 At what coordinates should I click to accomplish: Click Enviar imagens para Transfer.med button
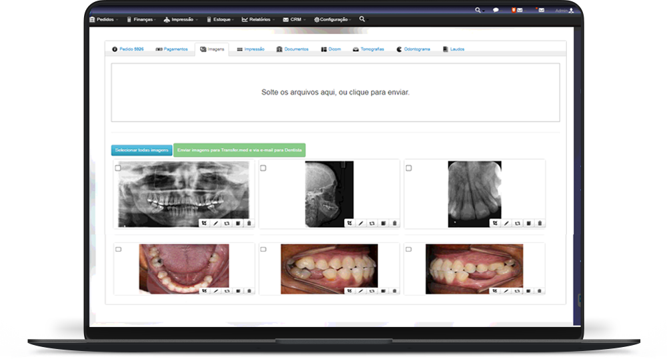click(x=239, y=150)
